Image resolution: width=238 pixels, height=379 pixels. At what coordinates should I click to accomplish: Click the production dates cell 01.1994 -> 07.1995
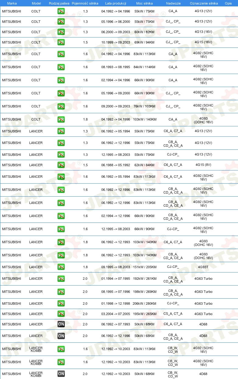pyautogui.click(x=116, y=279)
